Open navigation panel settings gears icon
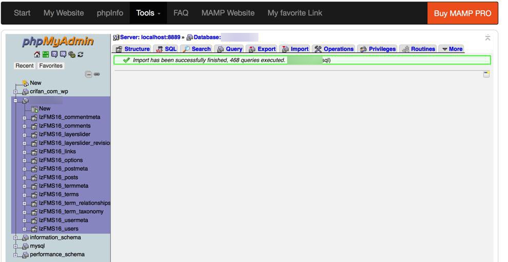Screen dimensions: 508x262 (72, 54)
